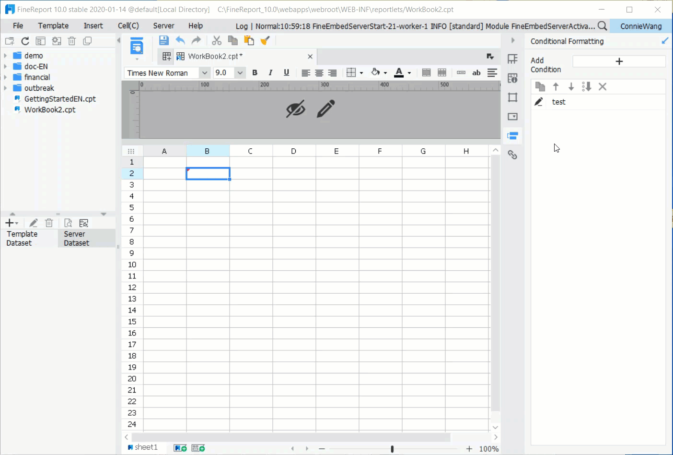673x455 pixels.
Task: Delete the condition with the X icon
Action: tap(603, 86)
